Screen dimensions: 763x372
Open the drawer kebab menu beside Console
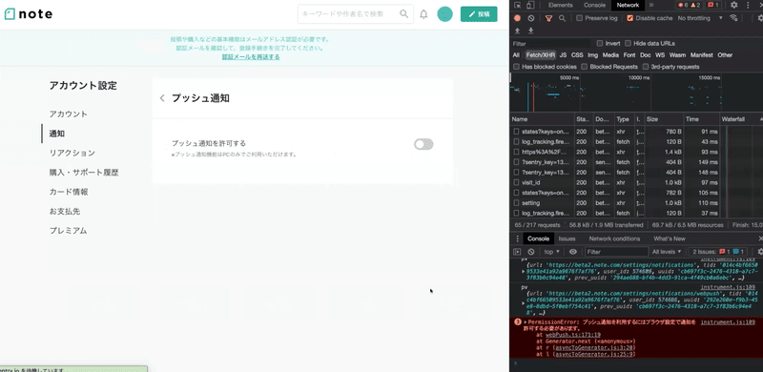click(517, 238)
